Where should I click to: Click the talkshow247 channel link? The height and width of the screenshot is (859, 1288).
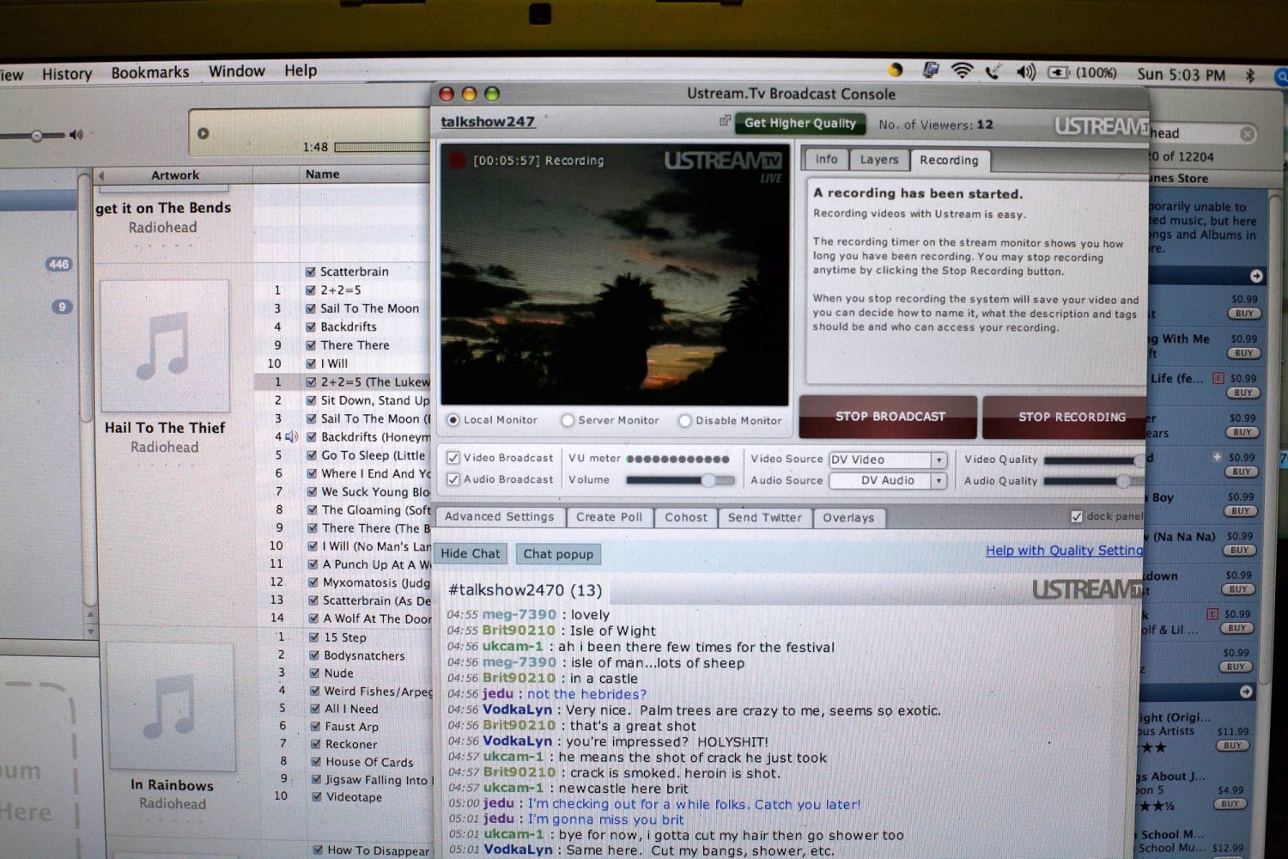tap(488, 122)
